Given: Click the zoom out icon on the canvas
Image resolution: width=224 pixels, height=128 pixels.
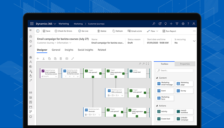Looking at the screenshot, I should (143, 64).
